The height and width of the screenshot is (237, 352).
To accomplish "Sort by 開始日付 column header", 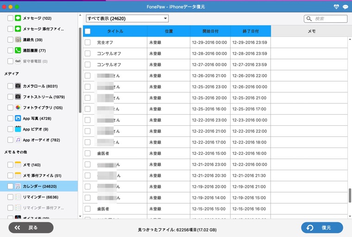I will 210,31.
